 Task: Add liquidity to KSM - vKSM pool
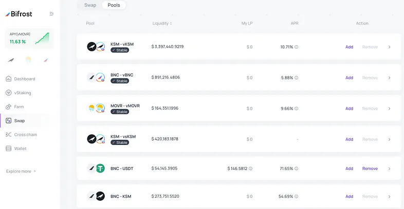tap(349, 47)
